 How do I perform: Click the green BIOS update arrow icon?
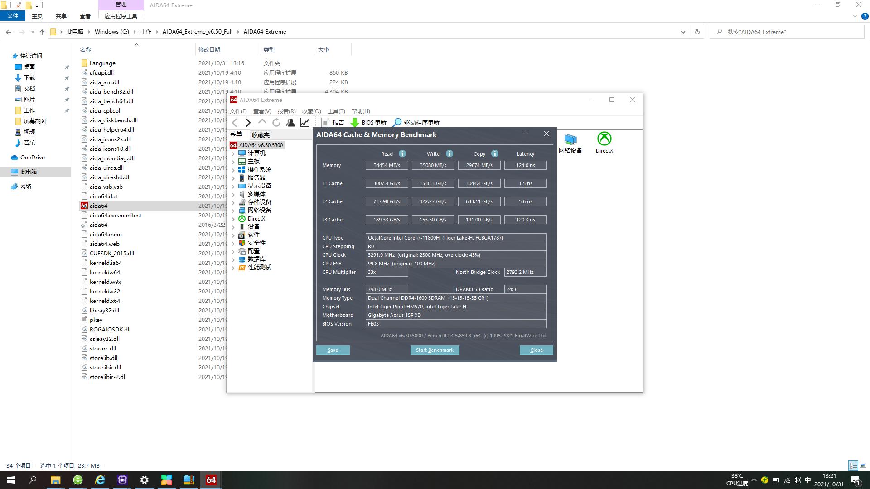point(355,122)
